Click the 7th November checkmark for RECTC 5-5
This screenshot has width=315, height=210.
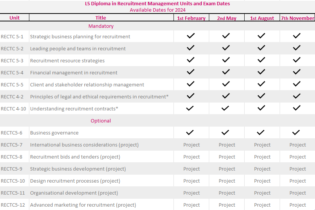[297, 84]
